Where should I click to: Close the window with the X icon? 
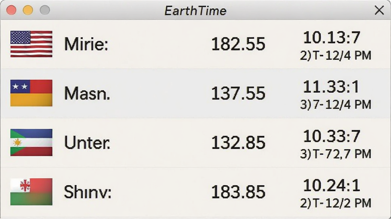click(379, 10)
